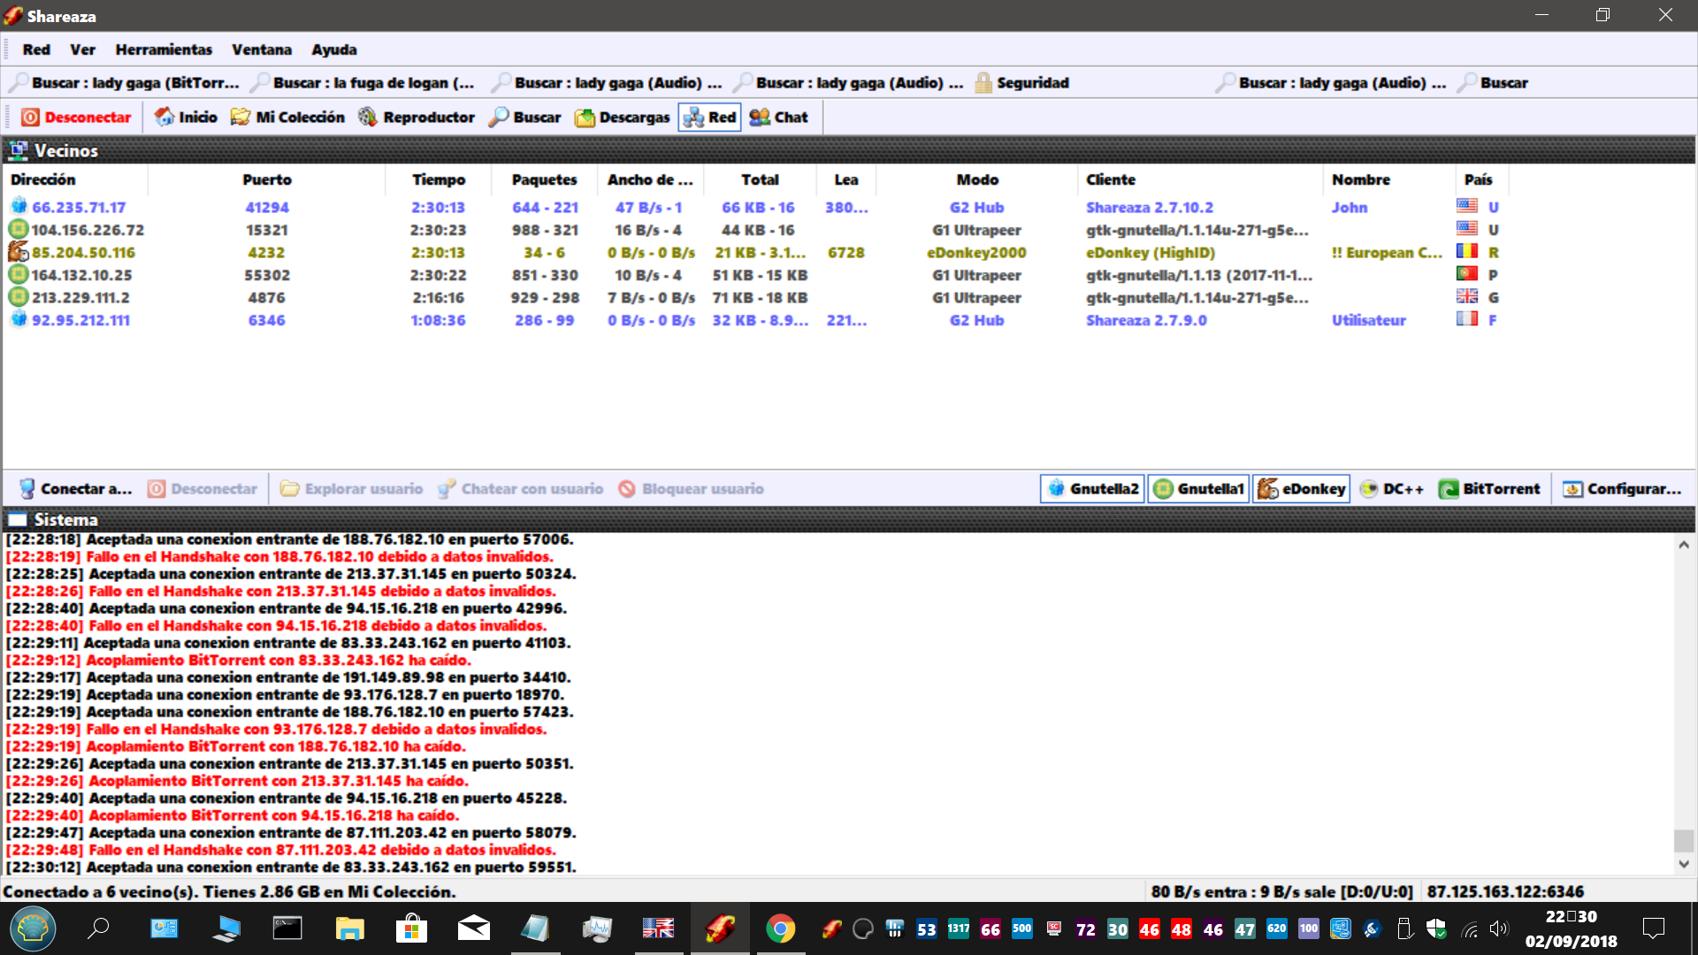Open Microsoft Store from taskbar
This screenshot has height=955, width=1698.
[x=411, y=928]
